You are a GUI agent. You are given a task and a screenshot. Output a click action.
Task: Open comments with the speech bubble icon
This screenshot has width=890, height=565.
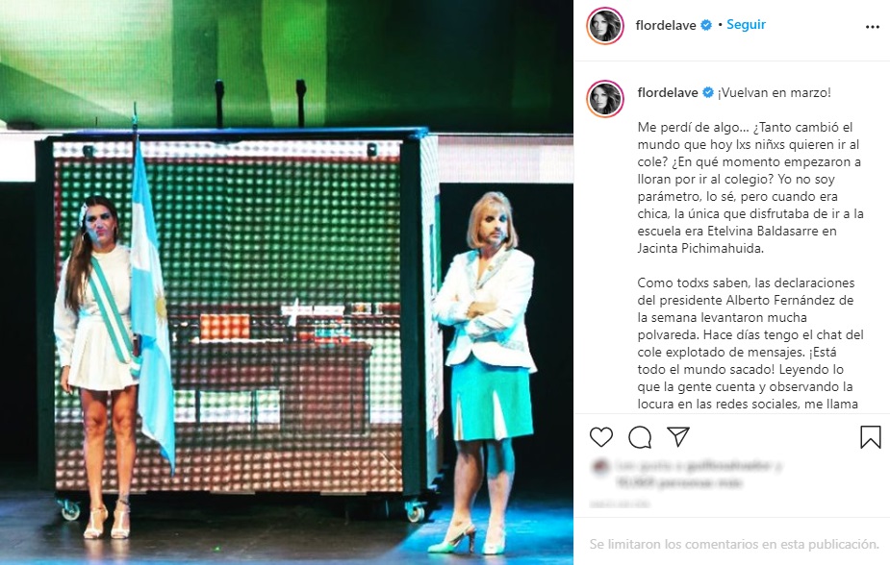point(640,437)
